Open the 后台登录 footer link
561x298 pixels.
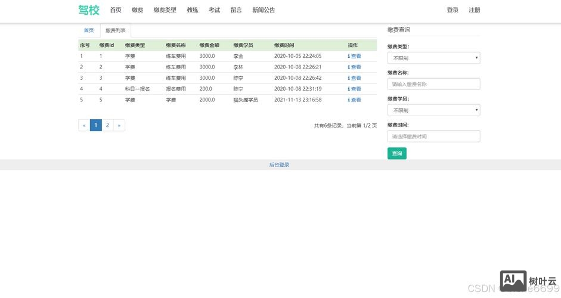pos(279,164)
